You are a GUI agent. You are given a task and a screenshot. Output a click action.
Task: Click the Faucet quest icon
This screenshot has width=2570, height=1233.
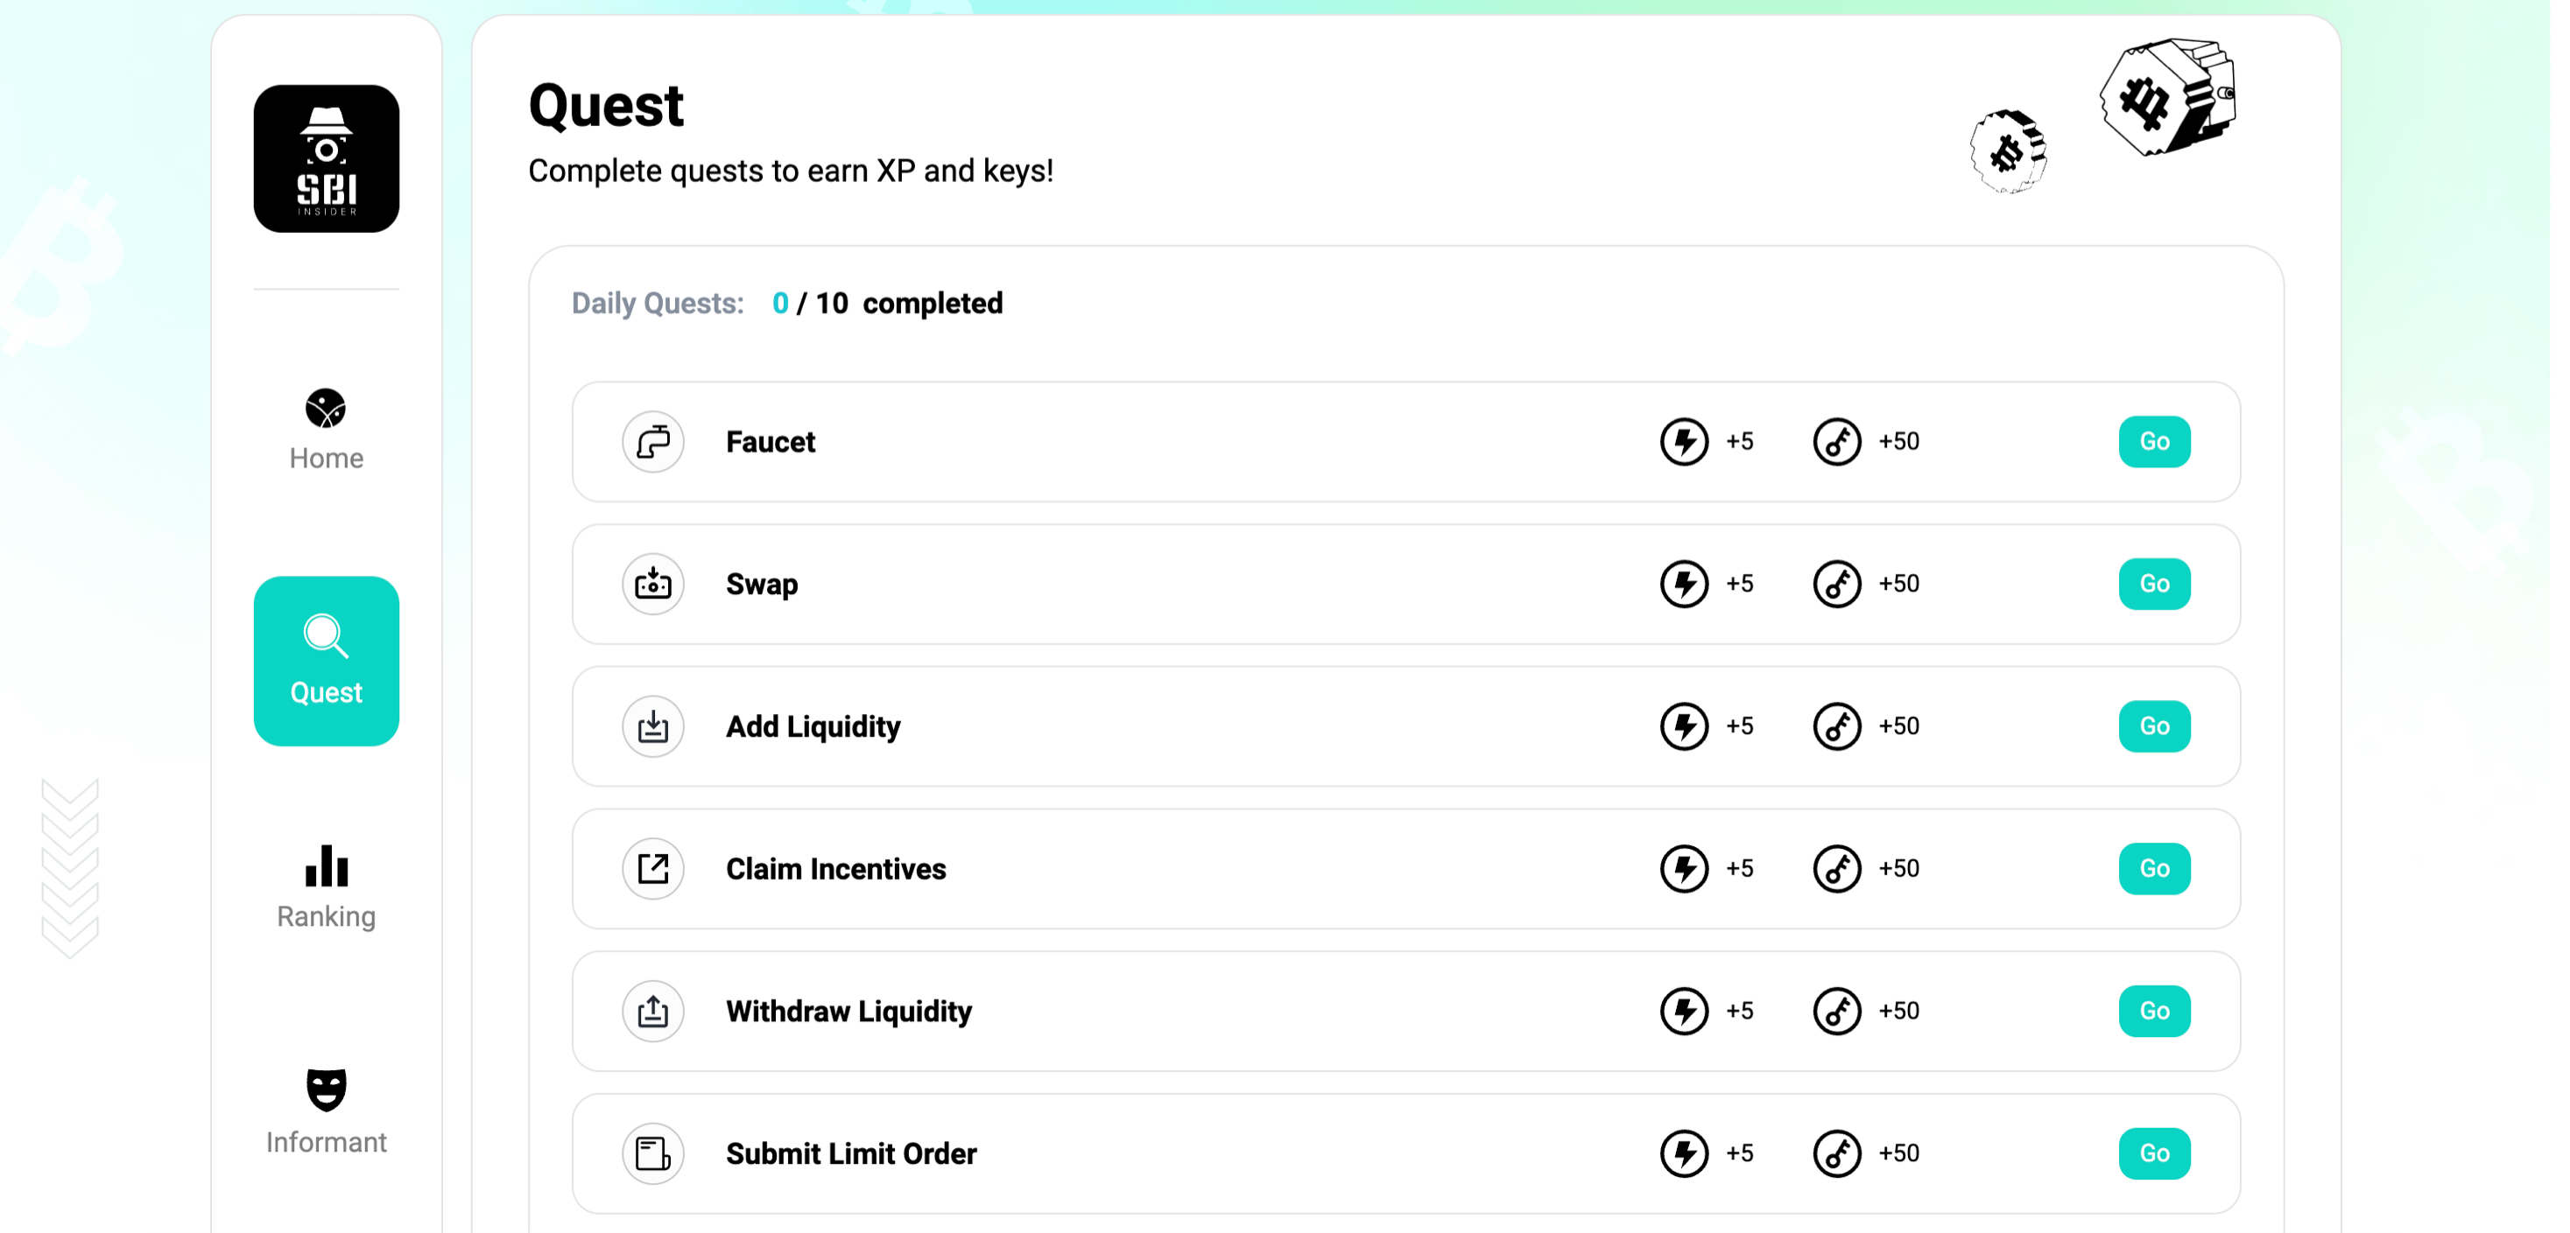click(653, 442)
